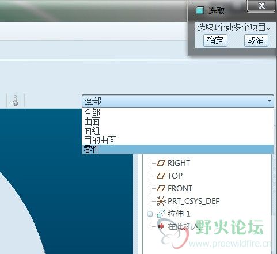This screenshot has height=254, width=277.
Task: Choose 面组 from the filter list
Action: (178, 131)
